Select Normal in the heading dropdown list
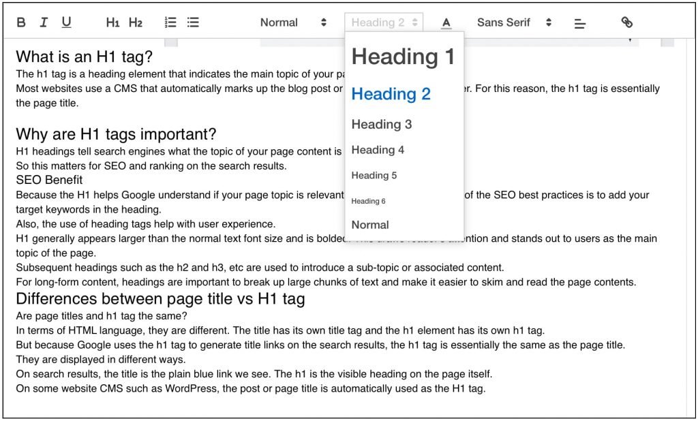The width and height of the screenshot is (698, 423). point(370,225)
